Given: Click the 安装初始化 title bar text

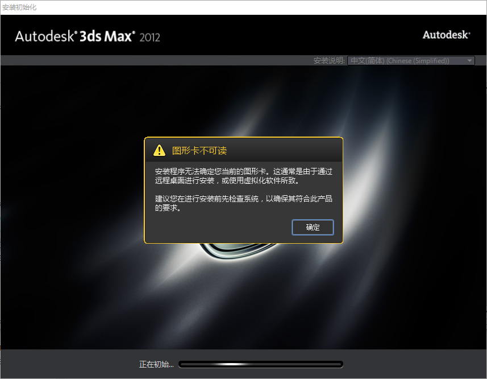Looking at the screenshot, I should (x=19, y=7).
